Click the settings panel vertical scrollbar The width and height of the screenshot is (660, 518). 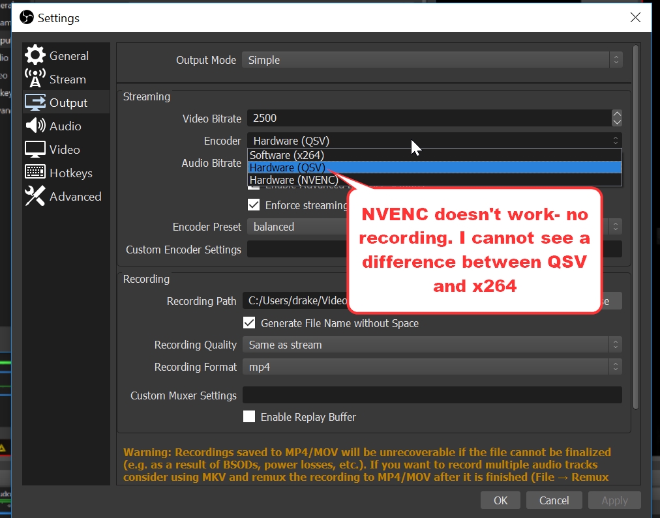(x=636, y=228)
